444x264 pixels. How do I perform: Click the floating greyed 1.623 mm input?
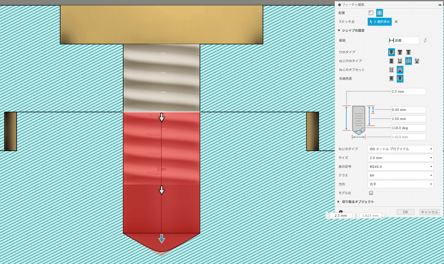click(370, 215)
